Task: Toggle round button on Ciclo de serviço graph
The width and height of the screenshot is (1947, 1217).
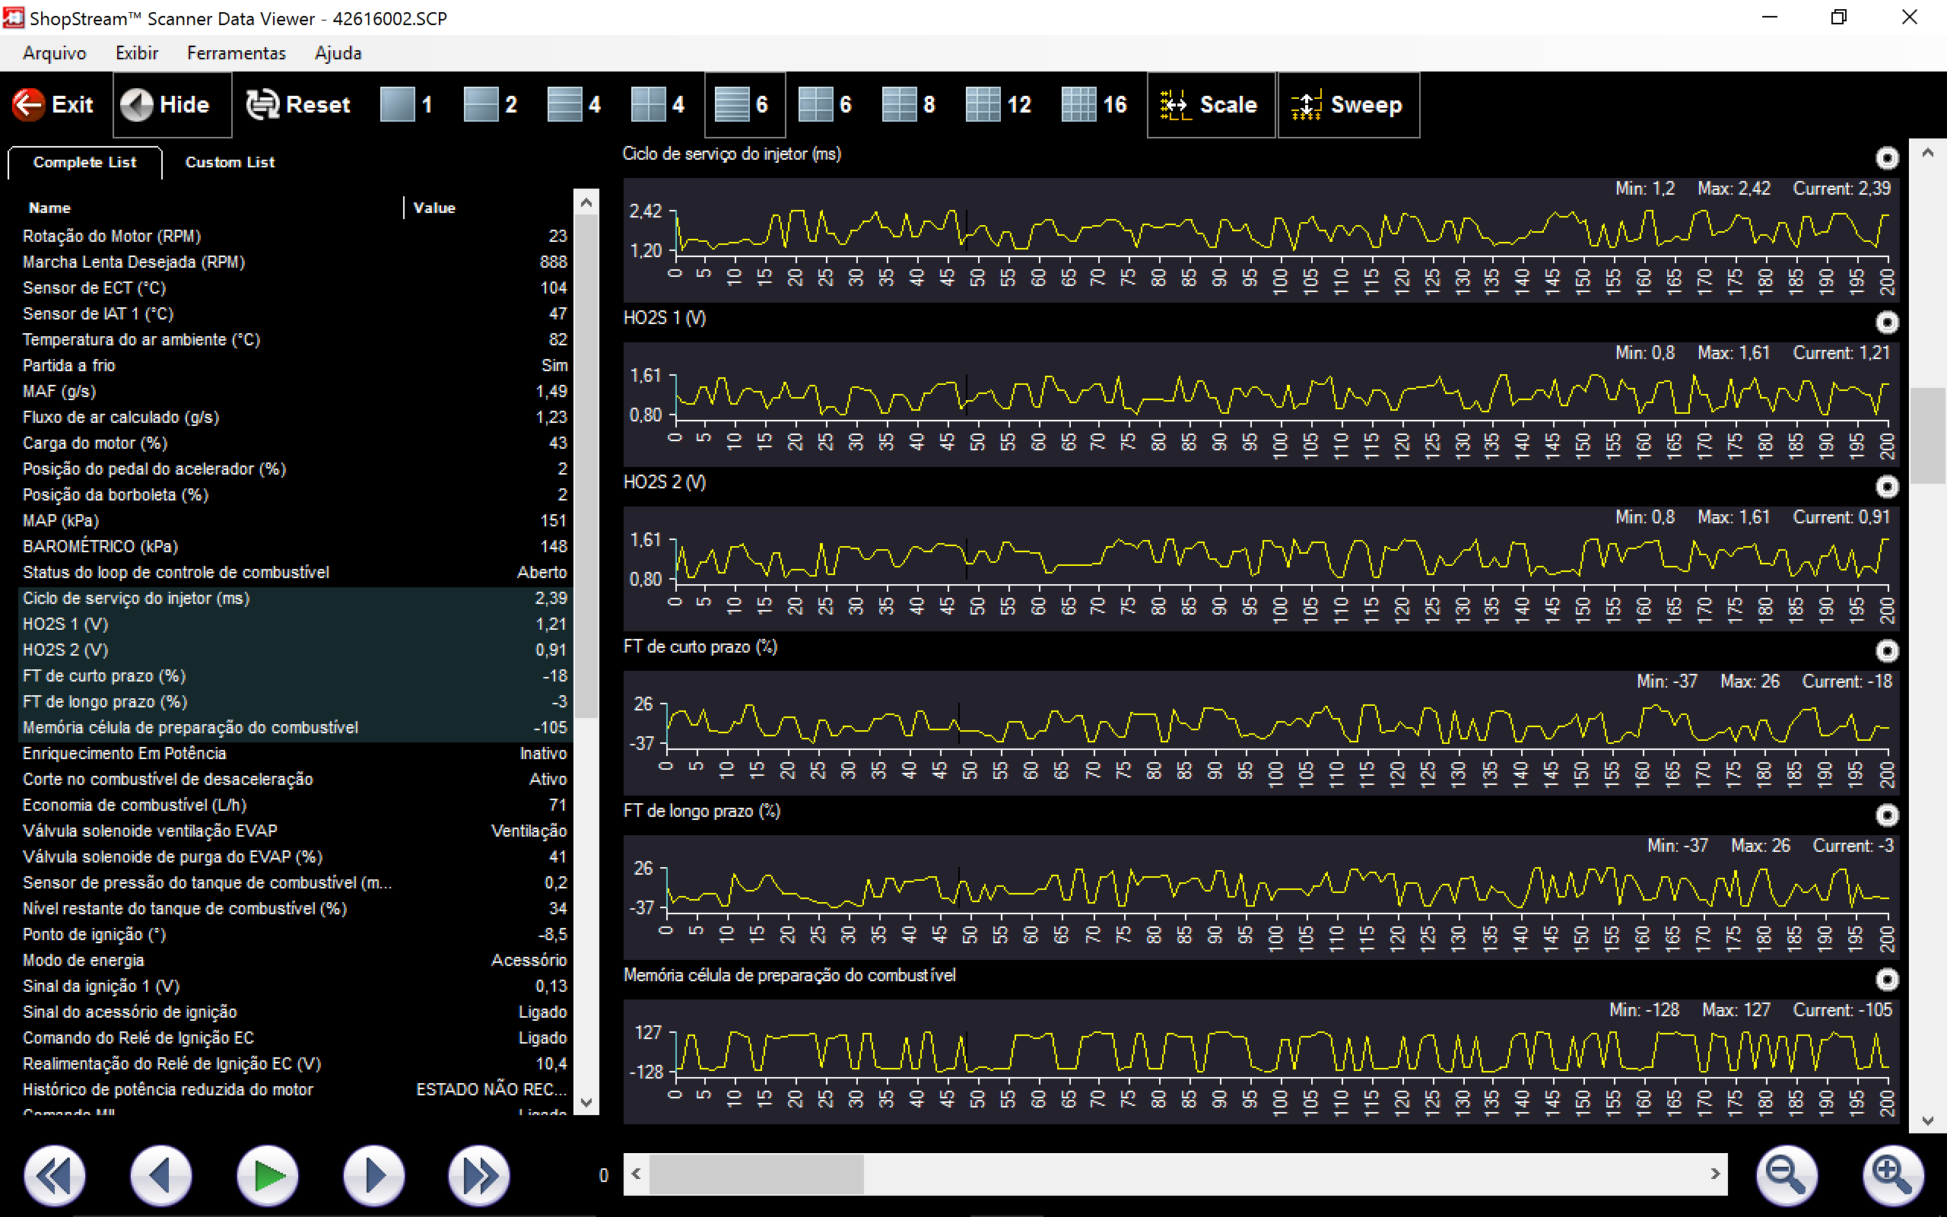Action: (1887, 158)
